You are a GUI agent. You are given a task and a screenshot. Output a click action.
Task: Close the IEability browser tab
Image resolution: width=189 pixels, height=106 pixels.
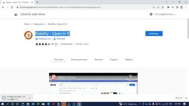click(x=32, y=2)
